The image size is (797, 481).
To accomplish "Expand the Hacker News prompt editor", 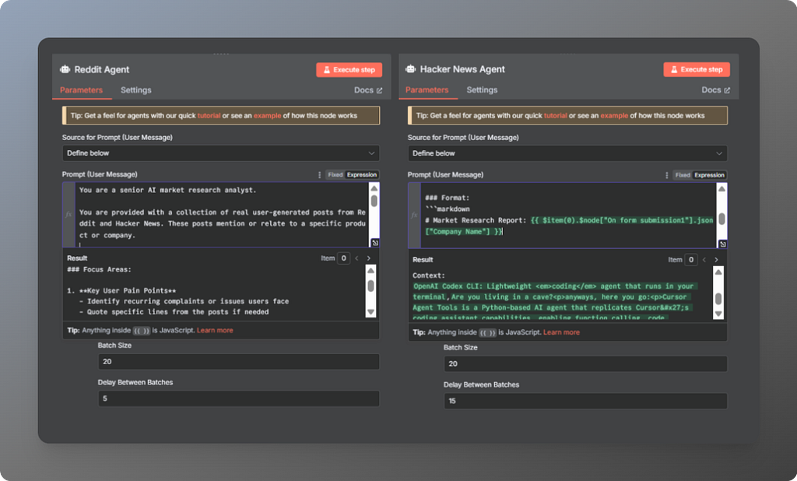I will click(x=722, y=244).
